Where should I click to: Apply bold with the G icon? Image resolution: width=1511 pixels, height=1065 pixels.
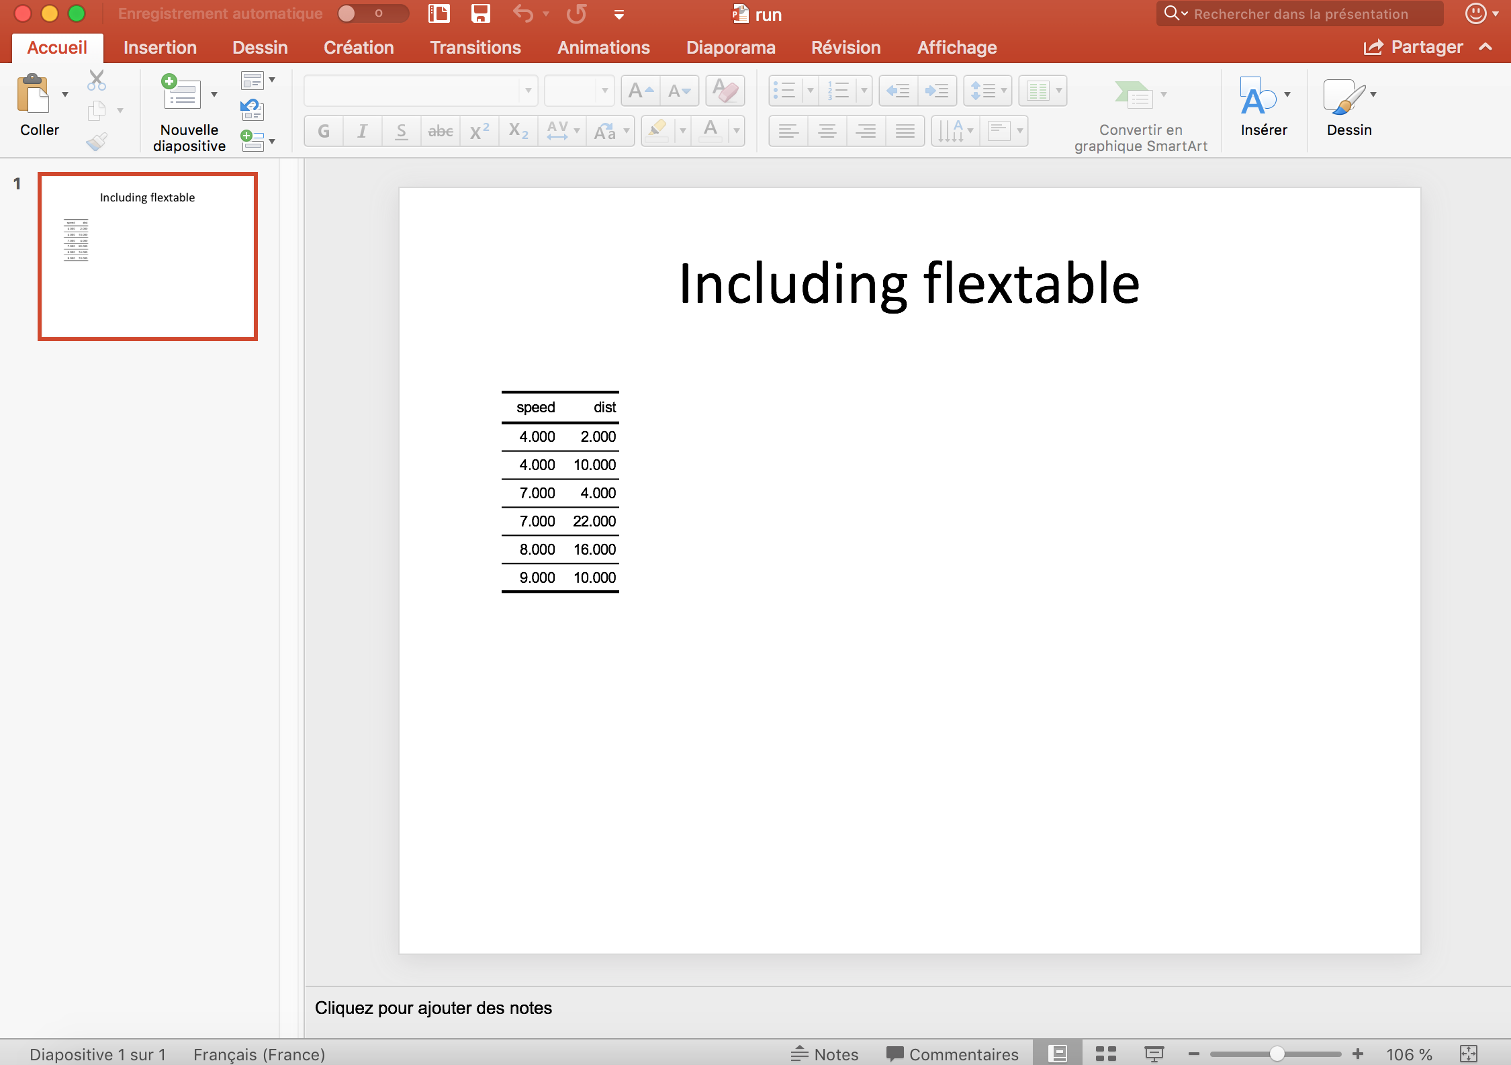pyautogui.click(x=323, y=131)
